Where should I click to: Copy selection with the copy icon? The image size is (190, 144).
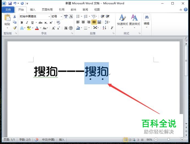[x=15, y=22]
